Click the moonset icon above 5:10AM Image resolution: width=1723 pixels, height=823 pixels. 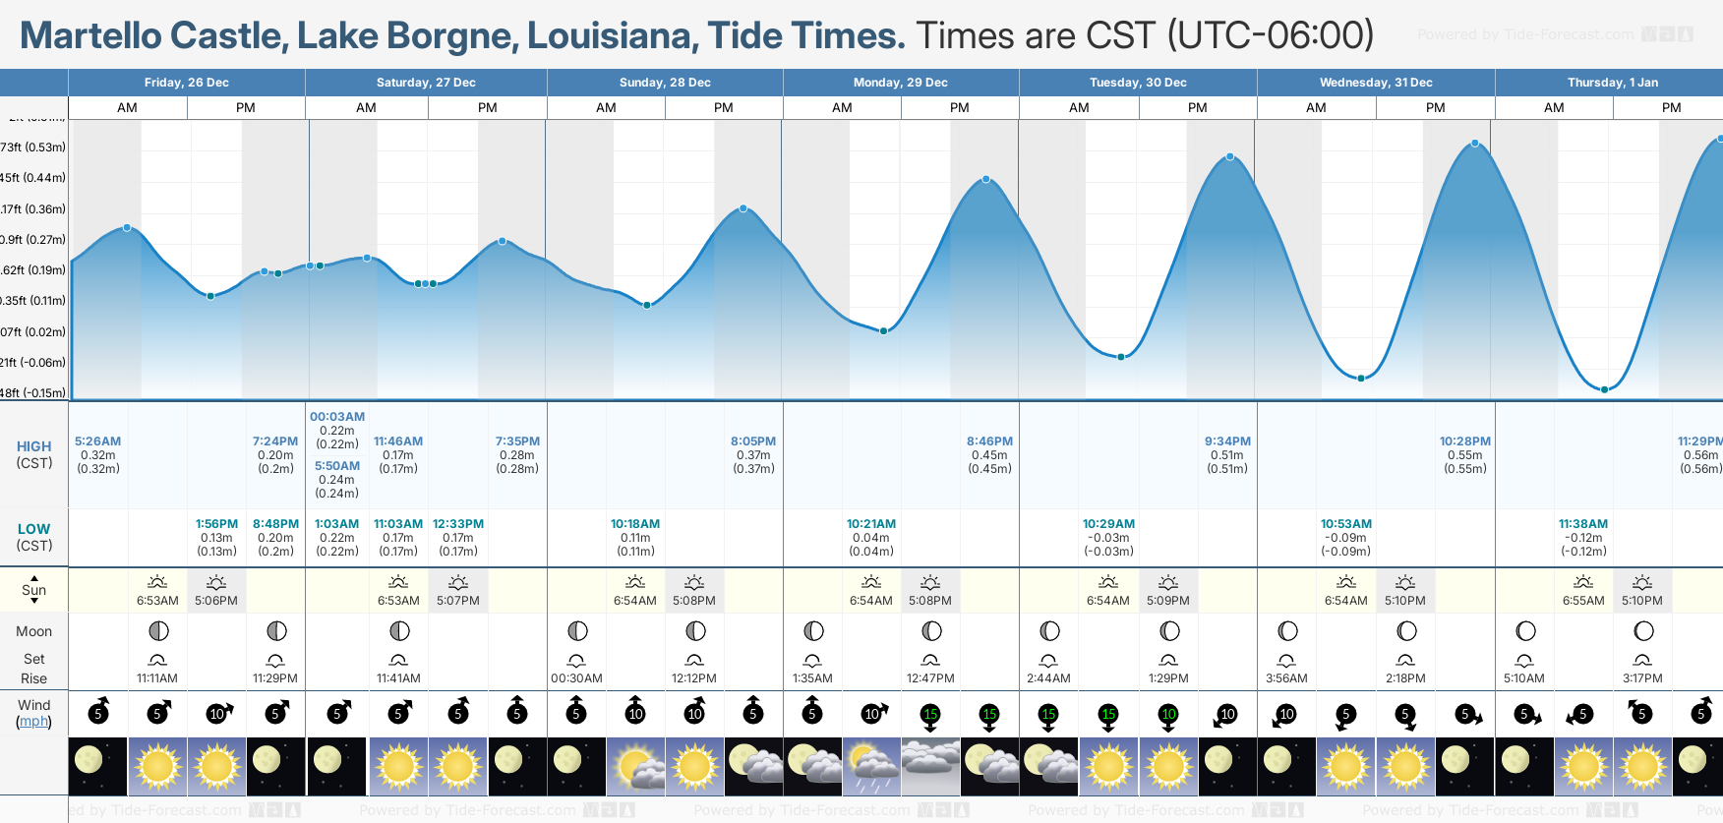[1524, 660]
